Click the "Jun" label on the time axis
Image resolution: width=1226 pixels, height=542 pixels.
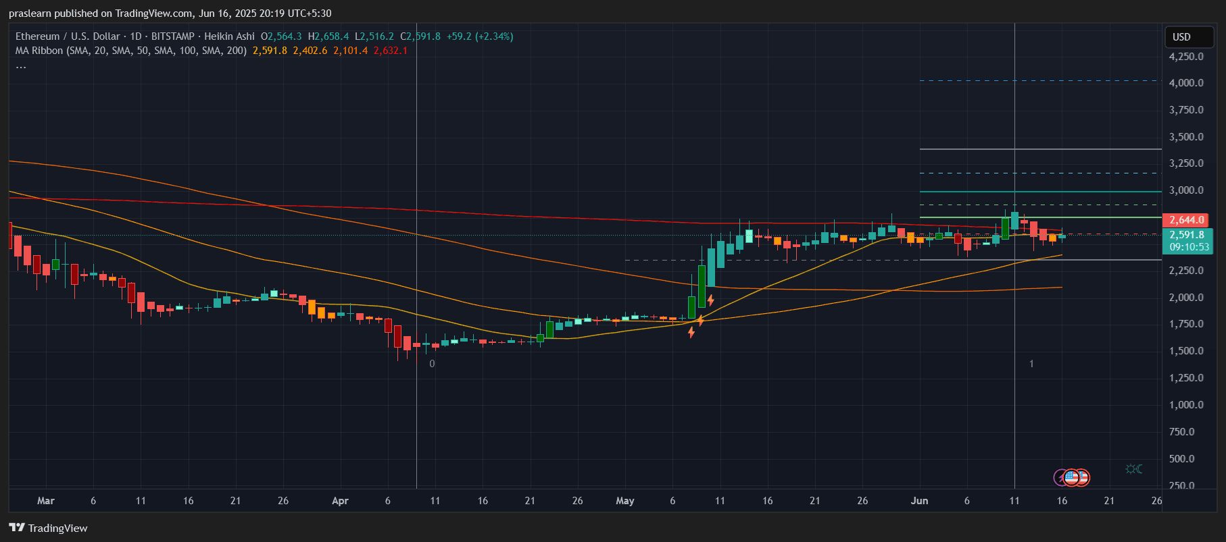tap(919, 501)
